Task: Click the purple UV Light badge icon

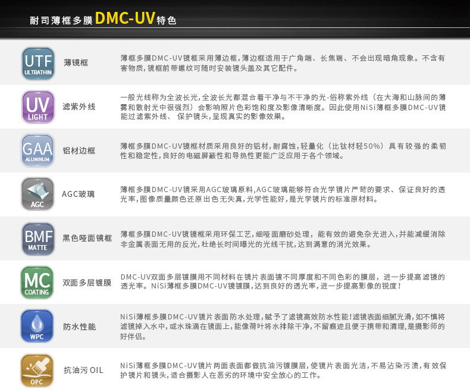Action: coord(38,107)
